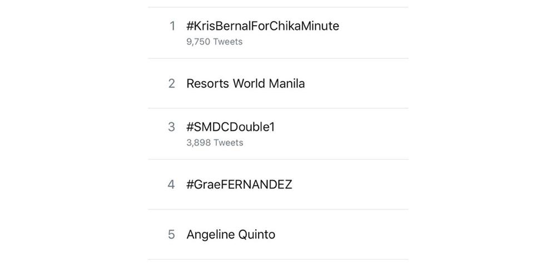Click rank number 3 in trends list
Screen dimensions: 556x269
coord(172,127)
